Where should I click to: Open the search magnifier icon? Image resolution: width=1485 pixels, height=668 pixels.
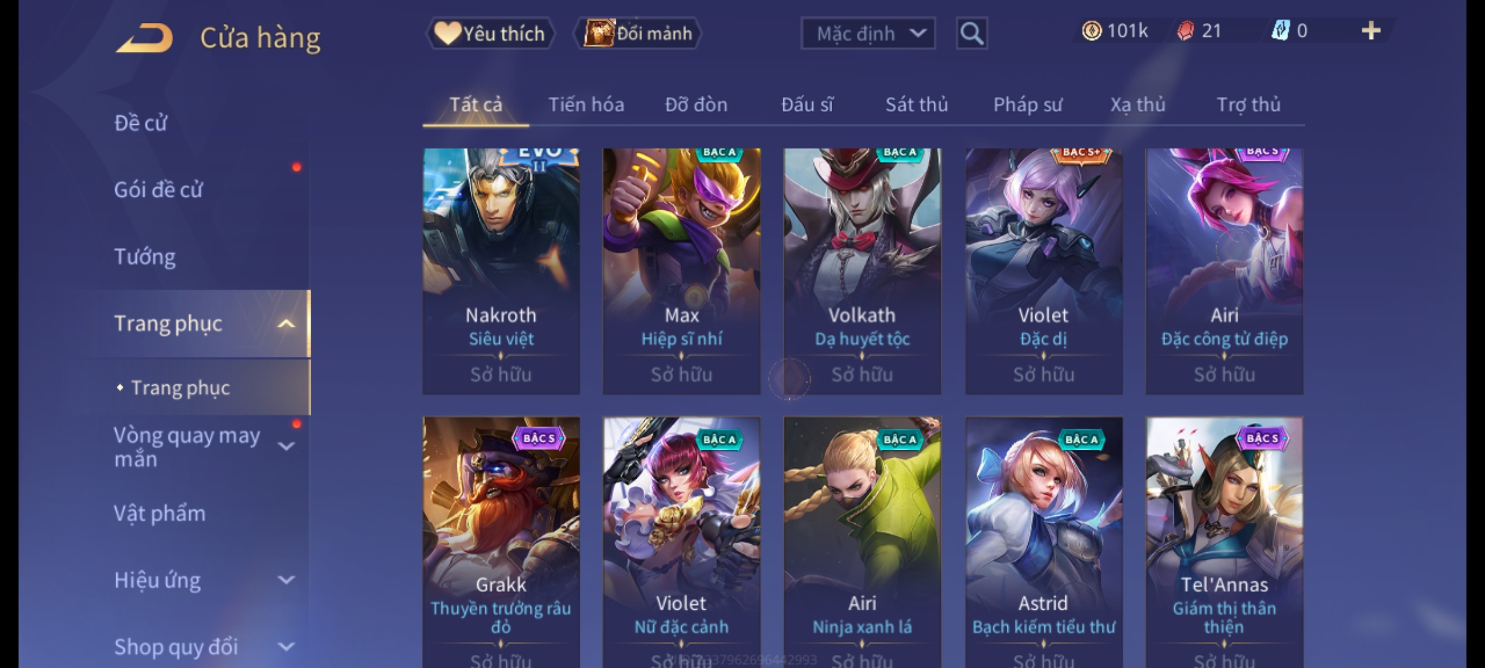click(x=971, y=33)
